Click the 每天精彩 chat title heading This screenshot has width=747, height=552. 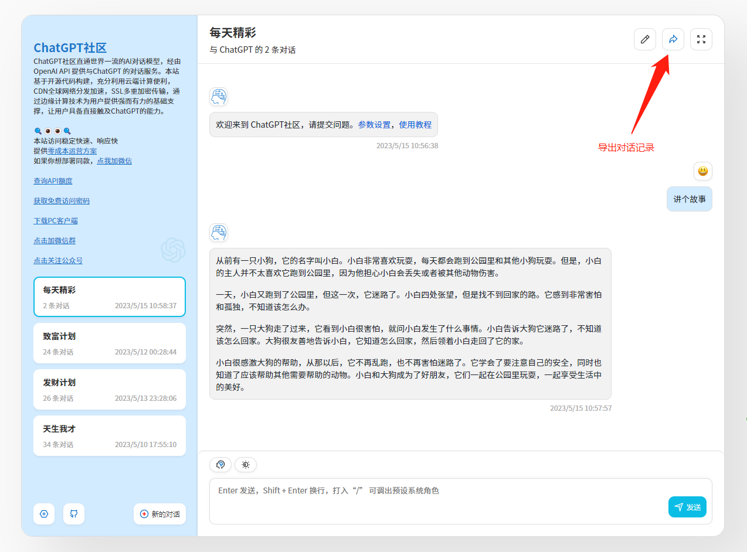[x=233, y=33]
